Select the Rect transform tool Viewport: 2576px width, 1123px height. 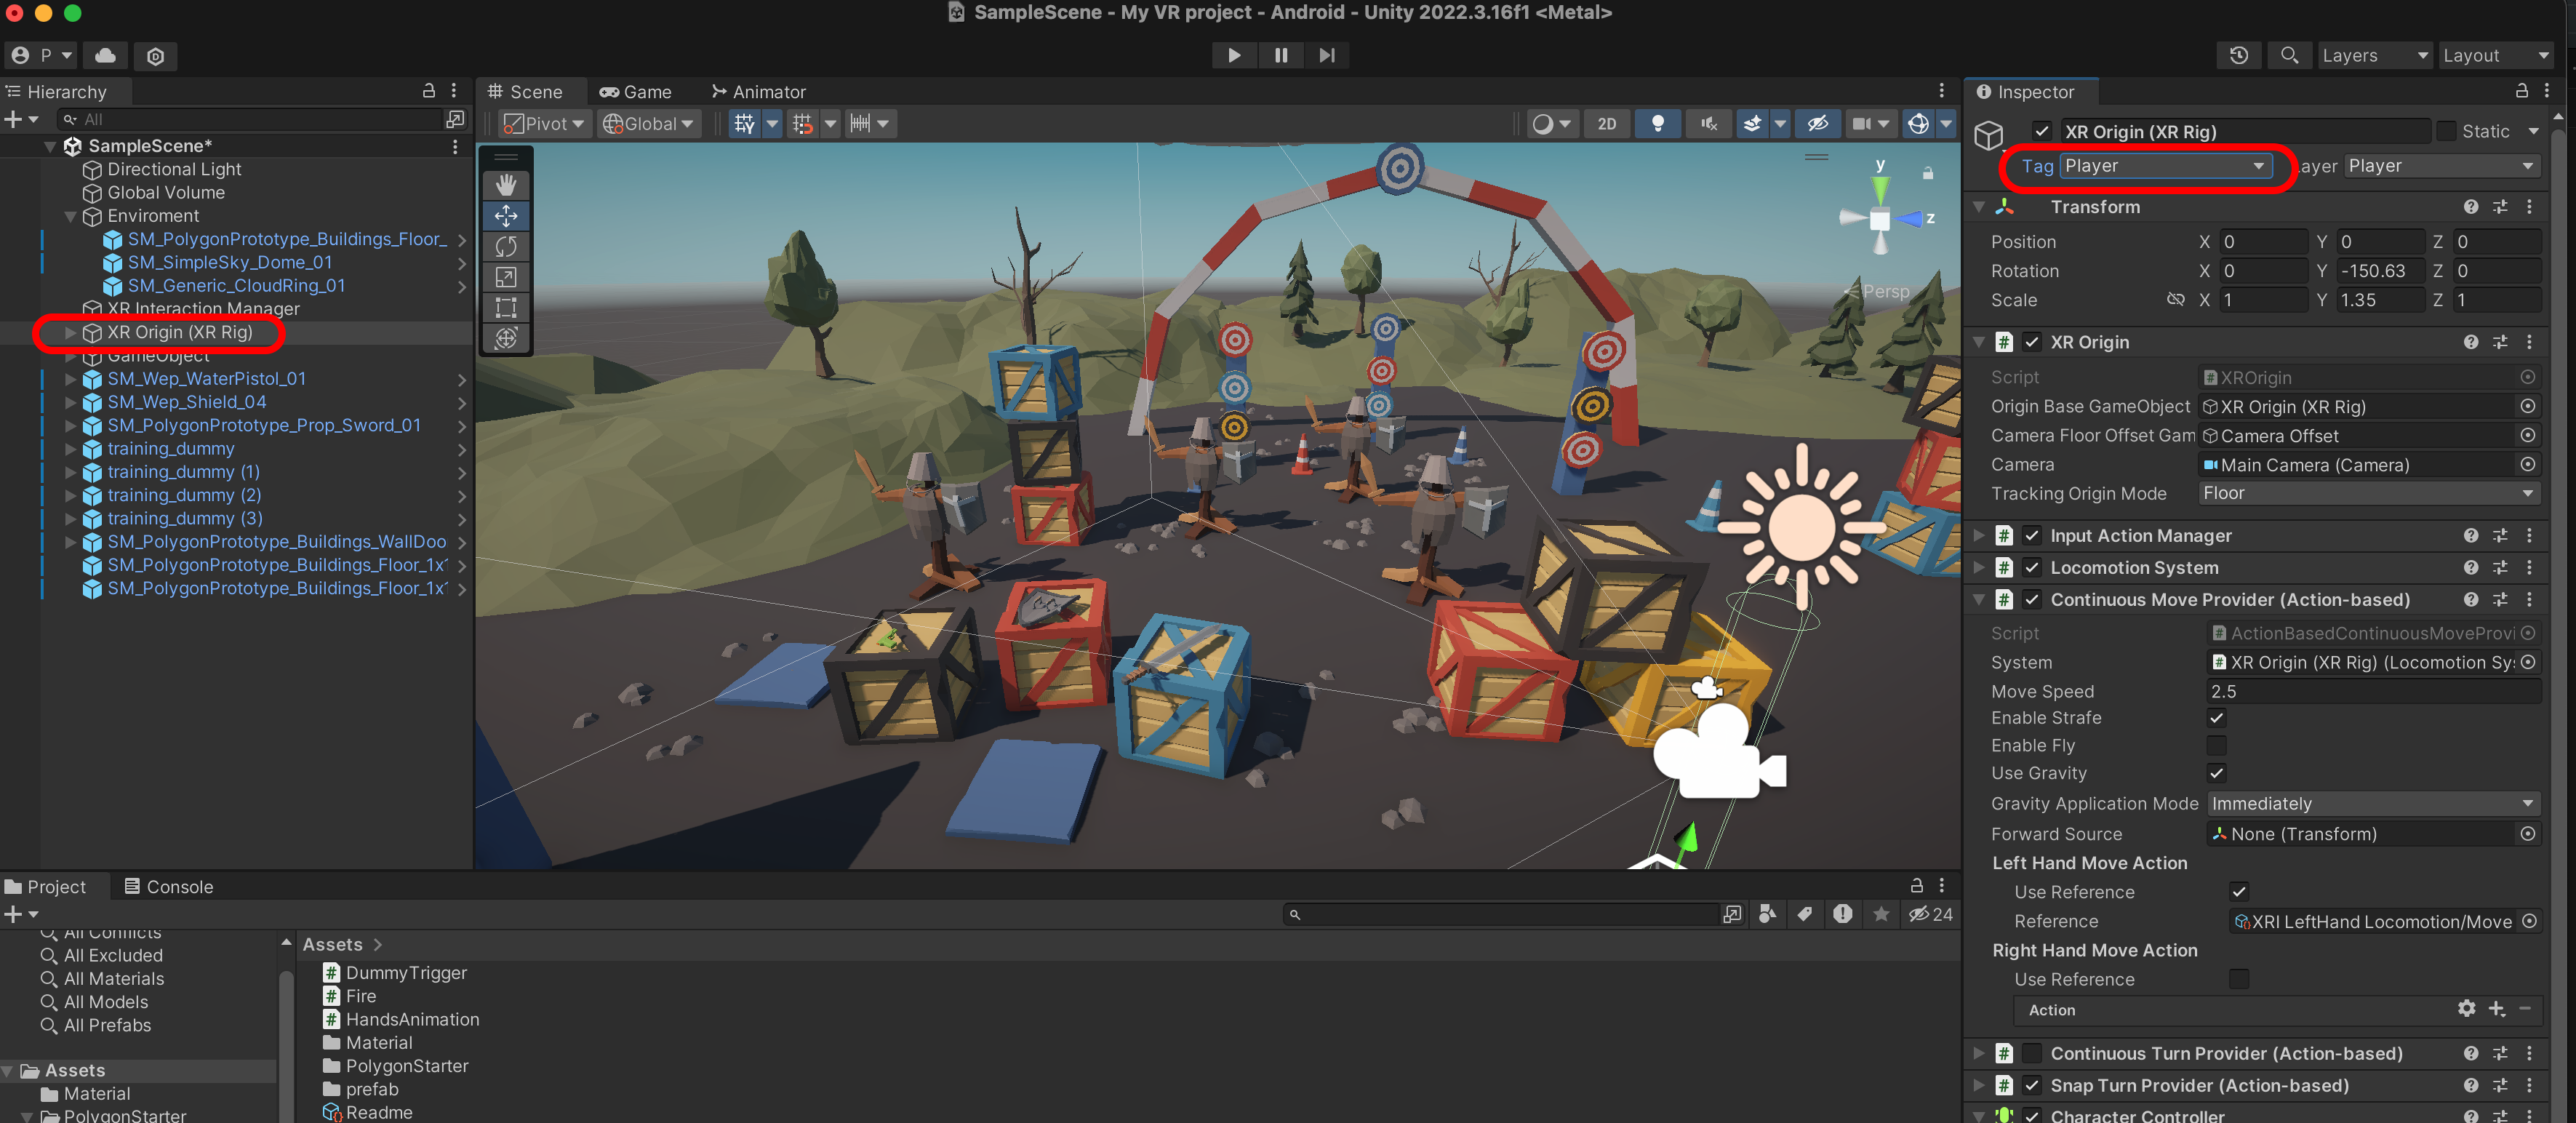click(x=506, y=307)
